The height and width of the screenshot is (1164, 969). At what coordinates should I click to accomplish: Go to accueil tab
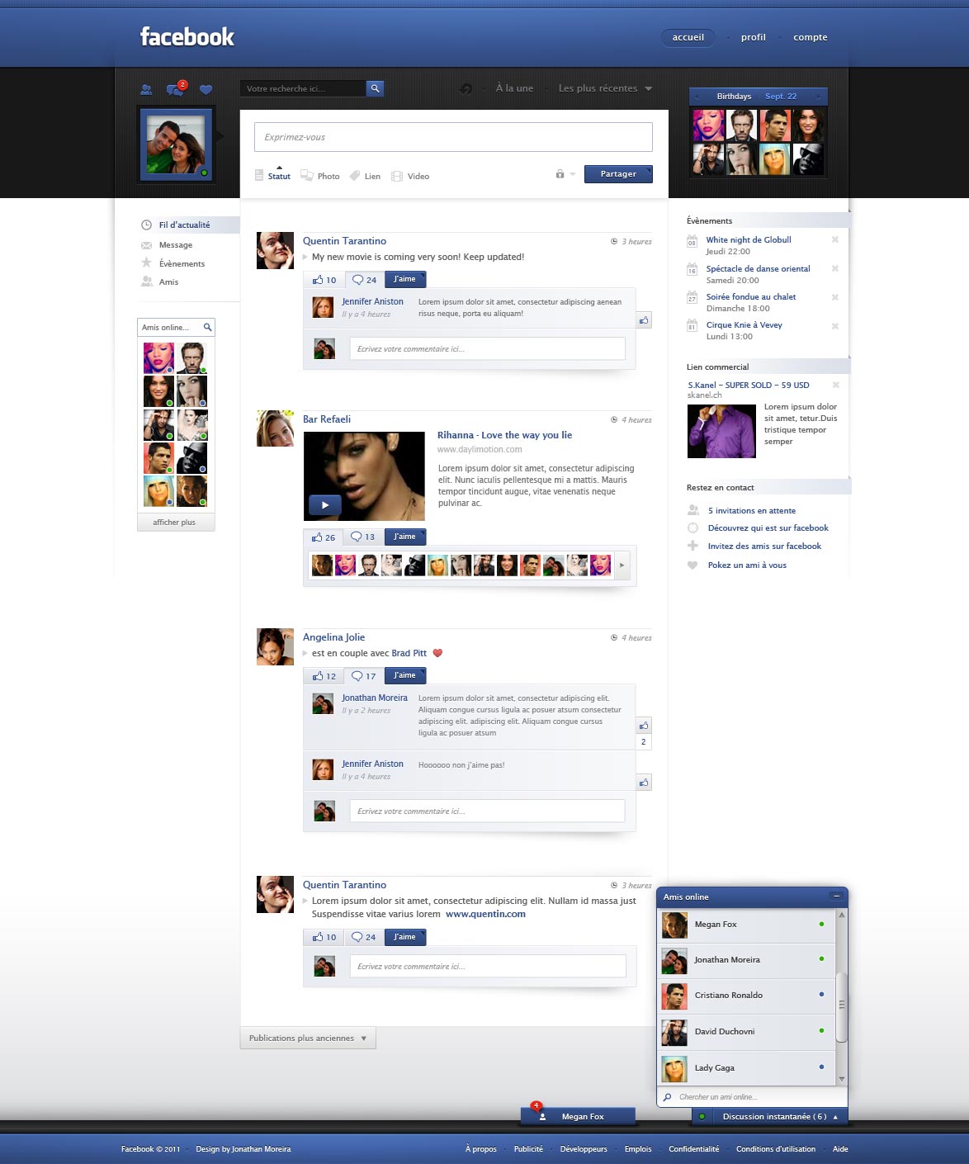[688, 37]
